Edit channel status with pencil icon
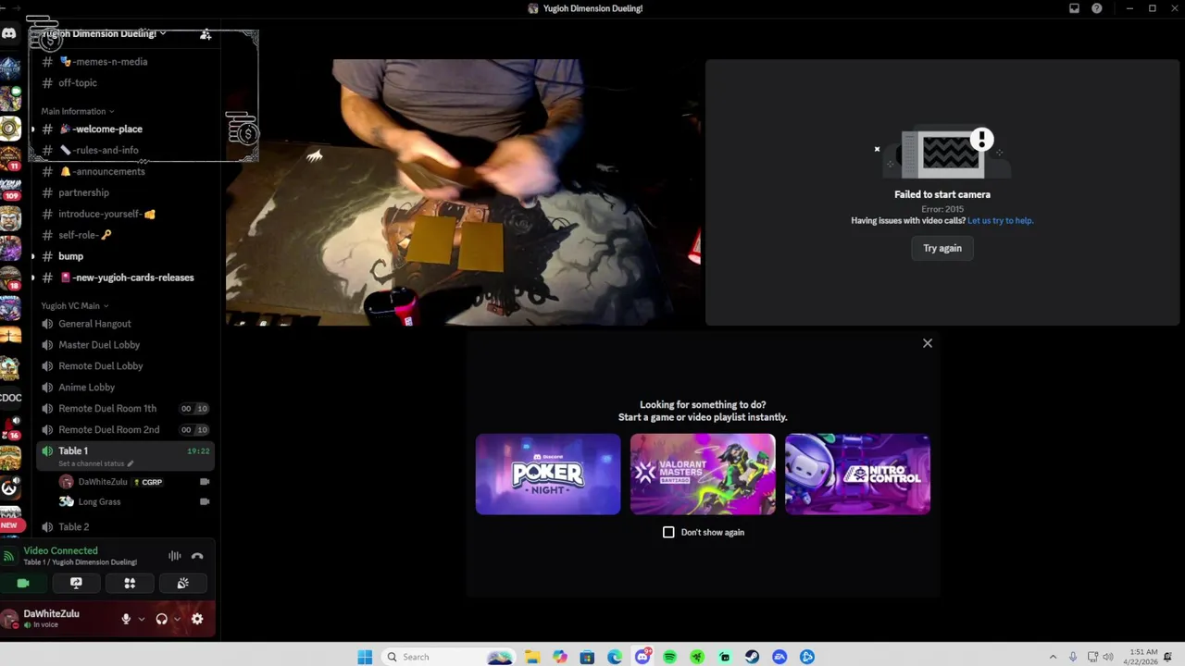Viewport: 1185px width, 666px height. (131, 463)
